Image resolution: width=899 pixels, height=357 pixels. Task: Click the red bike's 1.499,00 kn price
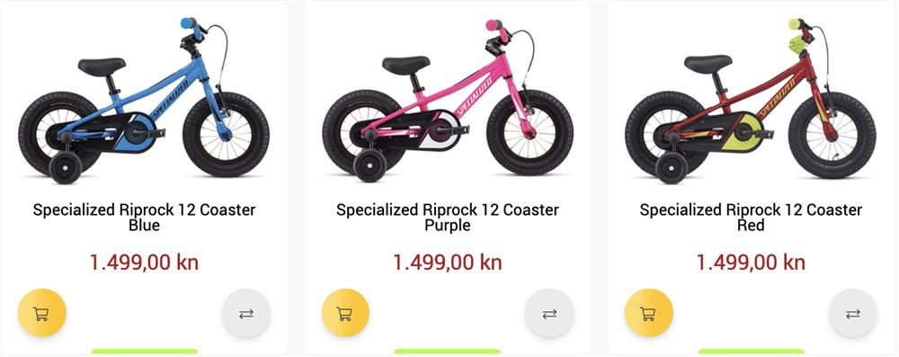751,263
